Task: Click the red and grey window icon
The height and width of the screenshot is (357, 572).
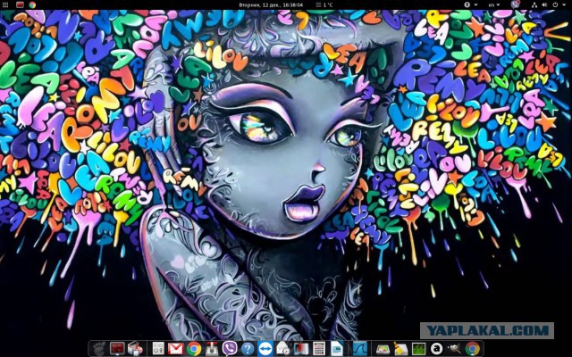Action: [x=301, y=349]
